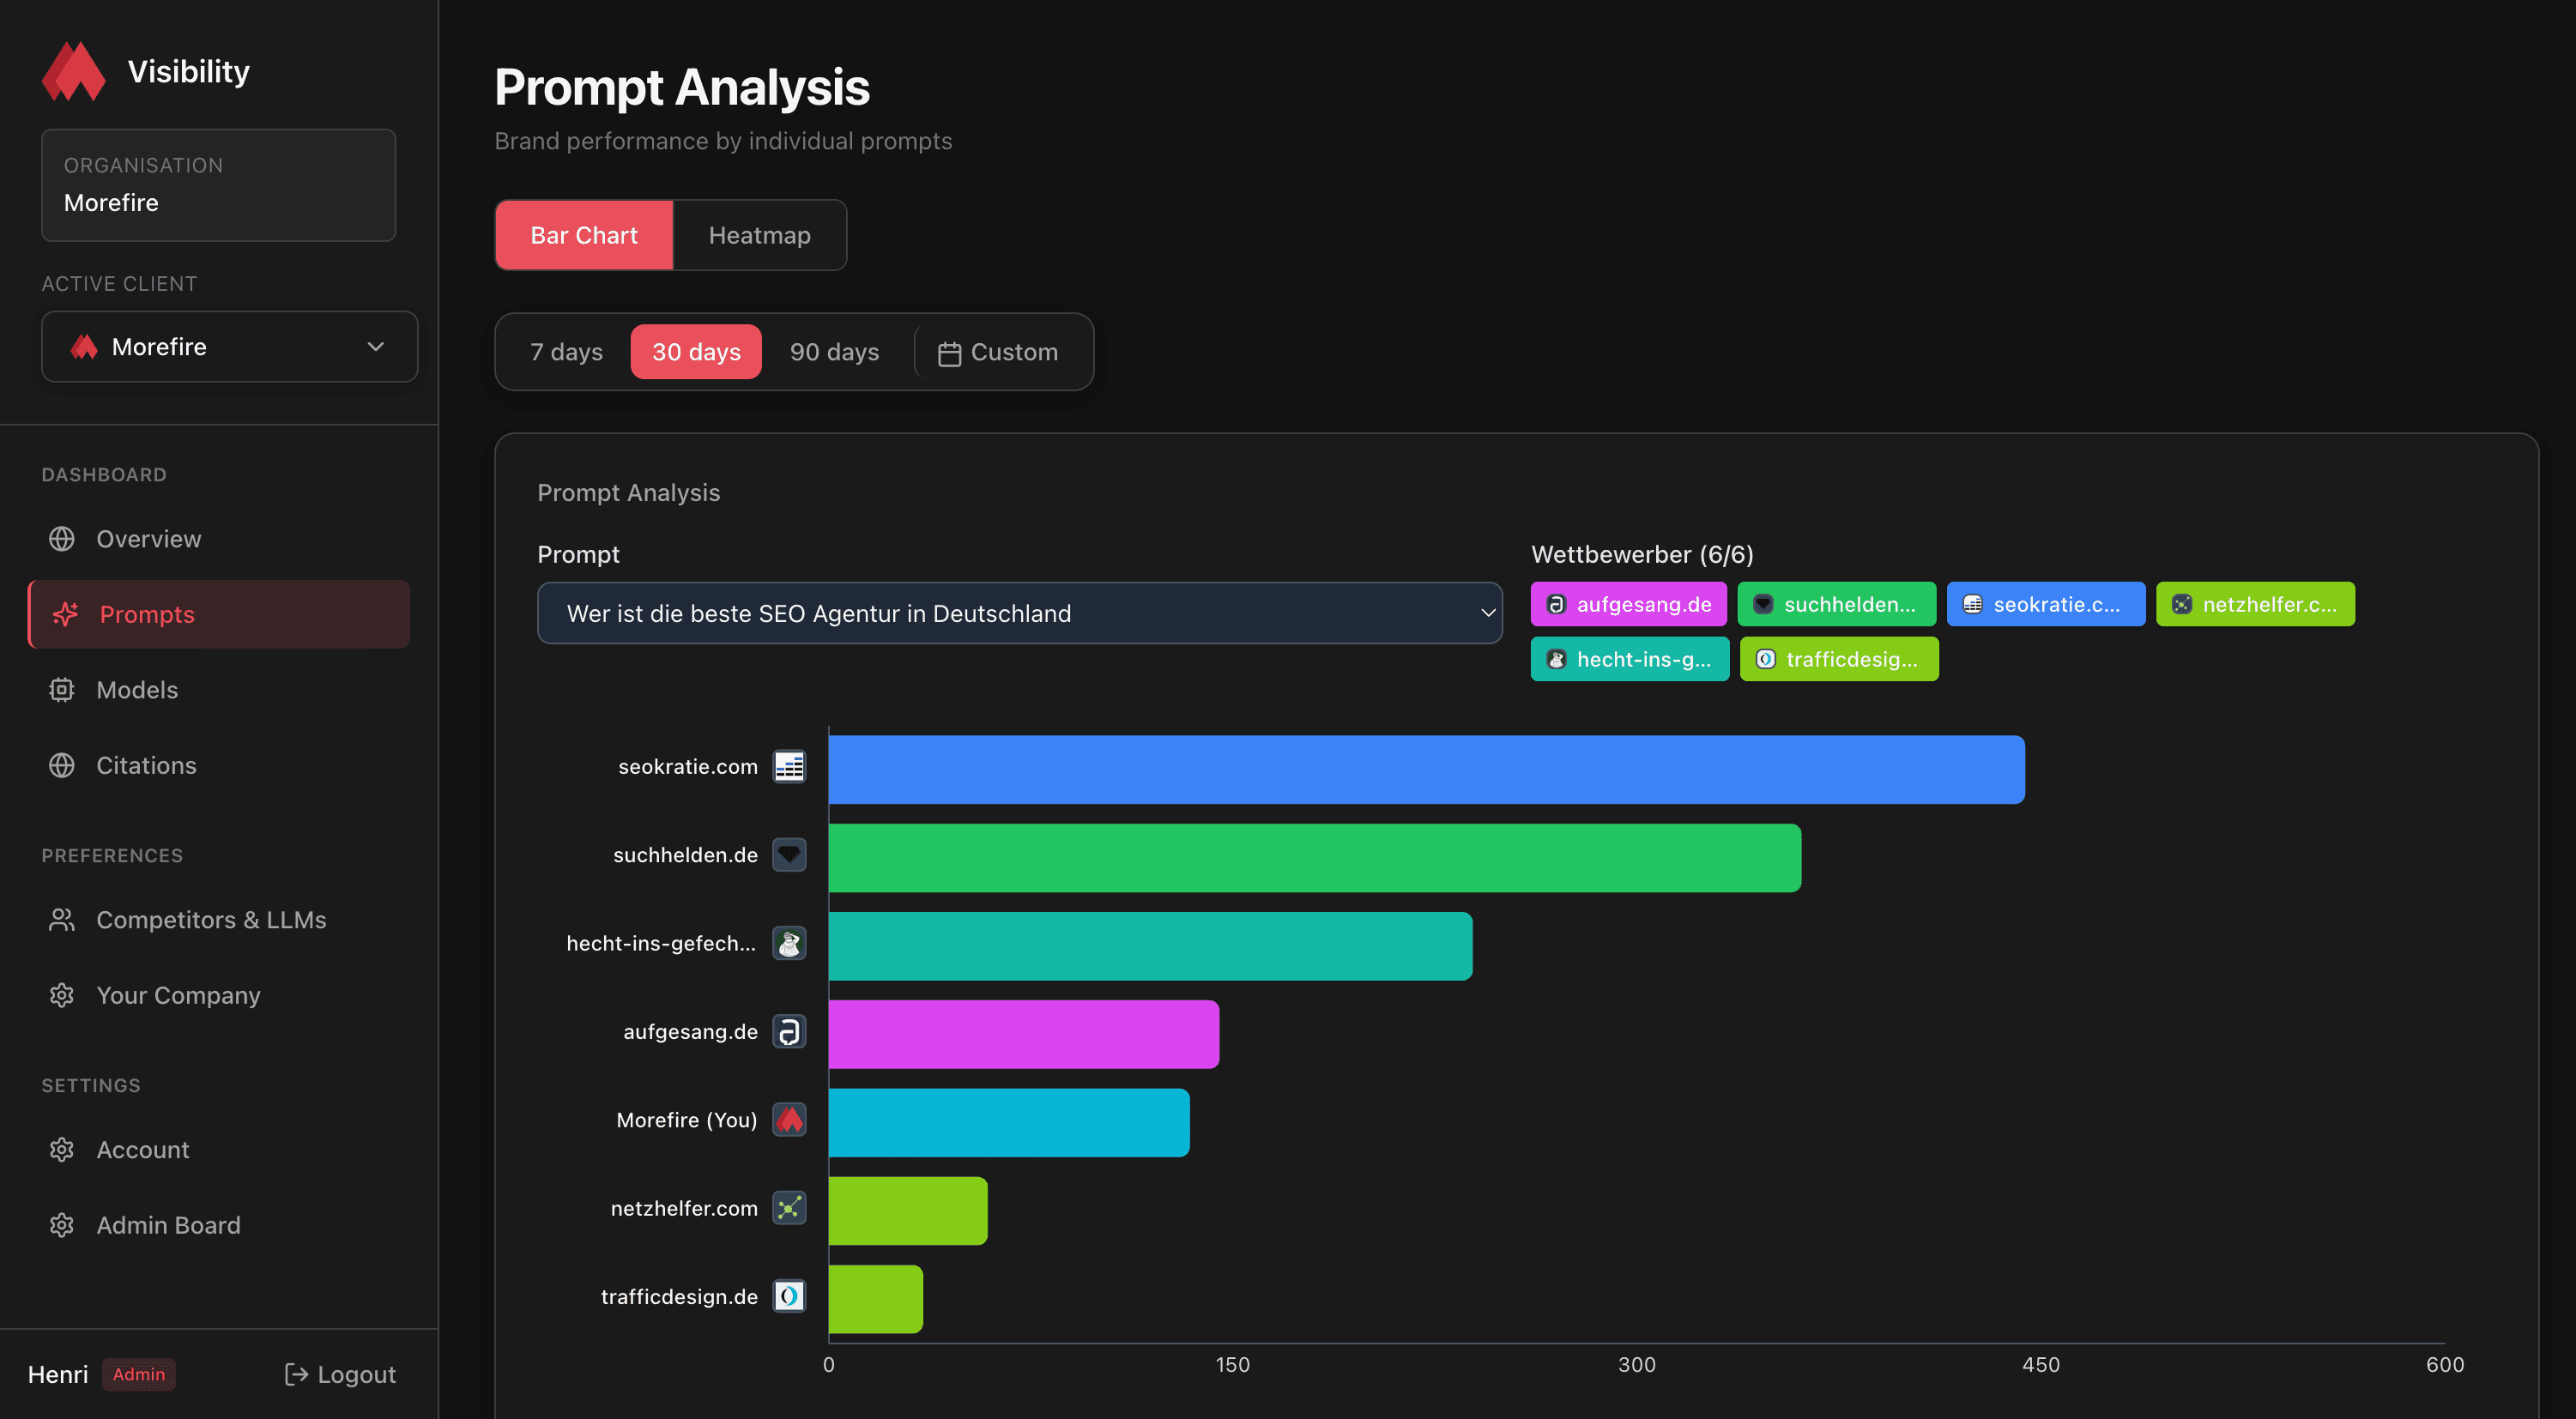Viewport: 2576px width, 1419px height.
Task: Open the Prompt selection dropdown
Action: (1019, 613)
